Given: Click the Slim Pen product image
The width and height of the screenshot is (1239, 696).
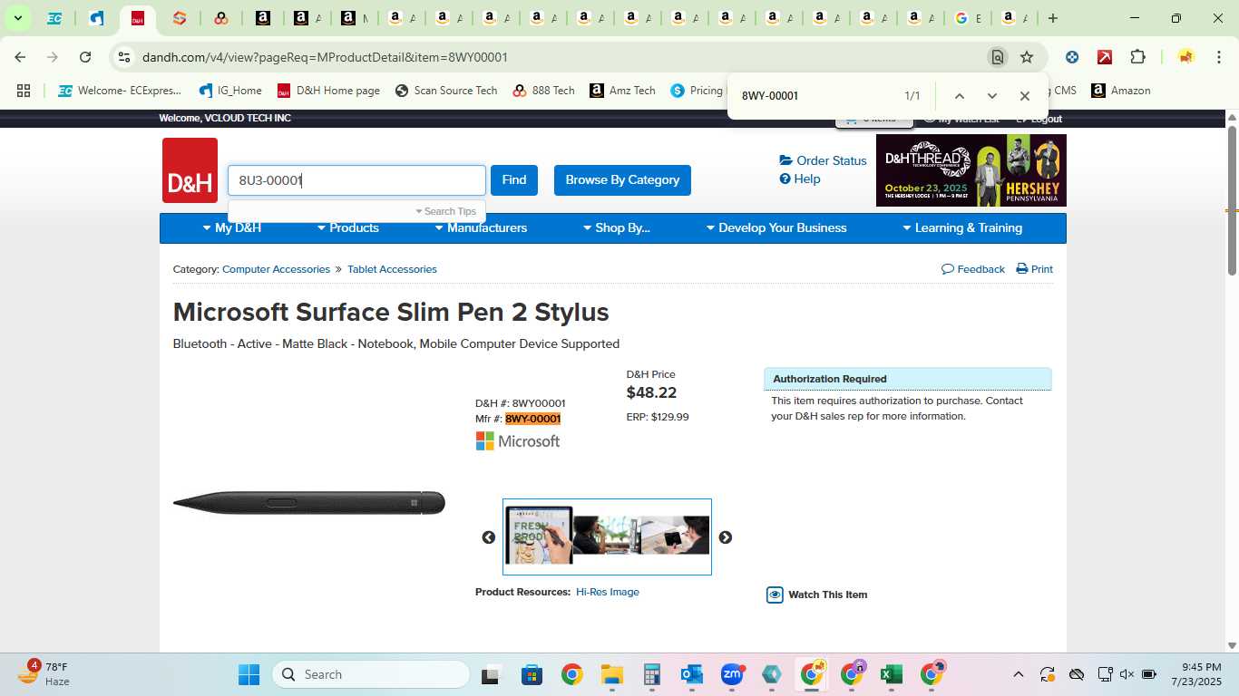Looking at the screenshot, I should pyautogui.click(x=309, y=503).
